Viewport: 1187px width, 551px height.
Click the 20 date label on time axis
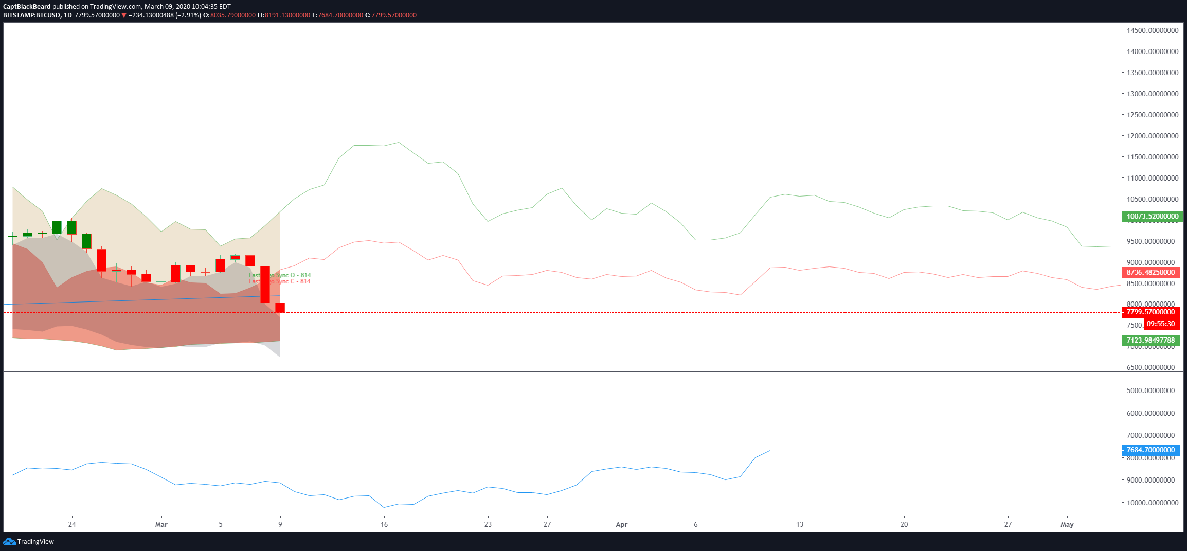coord(904,524)
